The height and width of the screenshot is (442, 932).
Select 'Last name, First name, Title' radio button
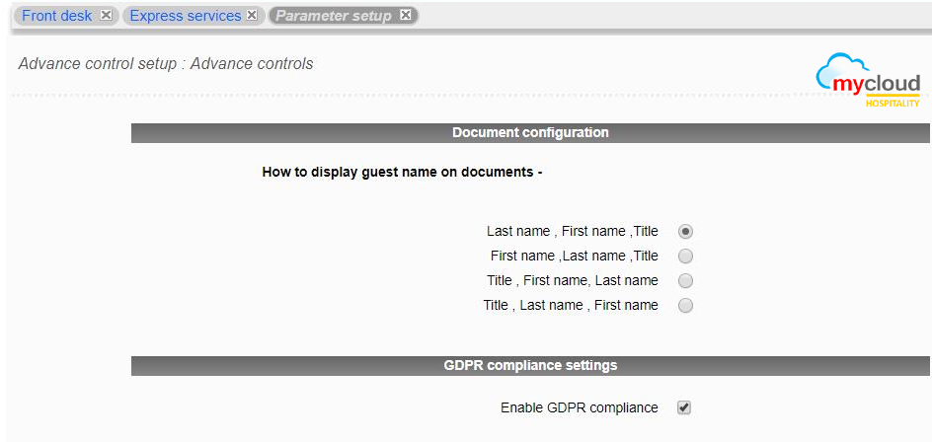click(x=686, y=231)
